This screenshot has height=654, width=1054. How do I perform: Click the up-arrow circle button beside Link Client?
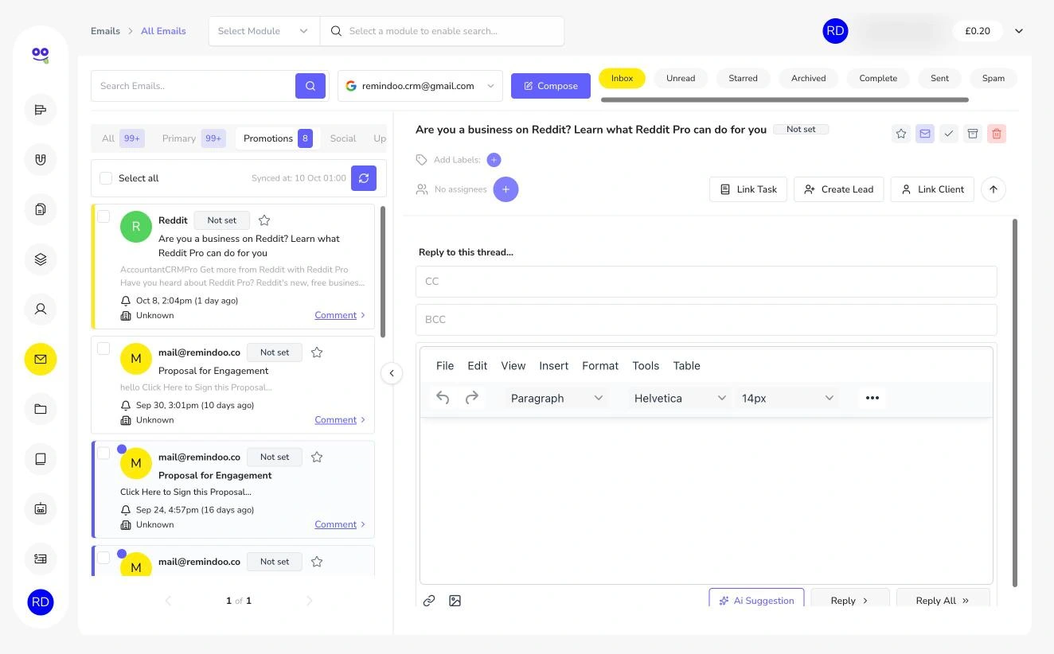(x=993, y=189)
